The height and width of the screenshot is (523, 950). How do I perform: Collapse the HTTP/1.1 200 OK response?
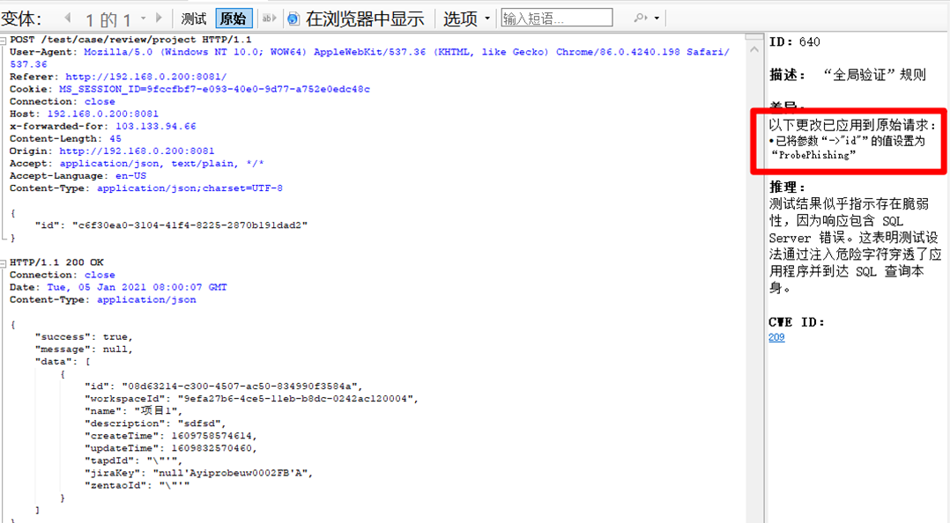pyautogui.click(x=3, y=262)
